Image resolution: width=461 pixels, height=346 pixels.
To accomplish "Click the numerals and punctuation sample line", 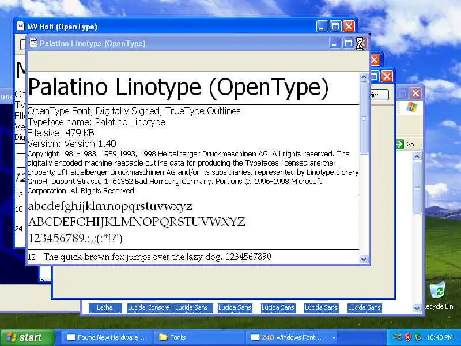I will click(x=75, y=238).
